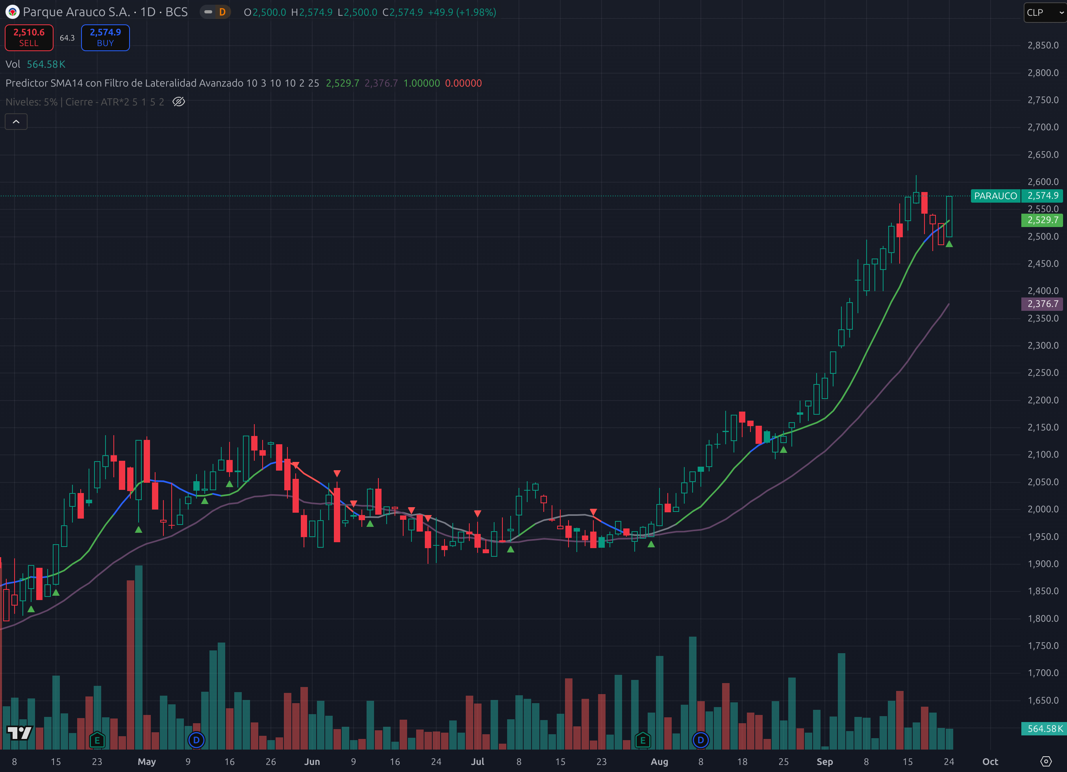Click the earnings E marker near April 23

pyautogui.click(x=97, y=741)
